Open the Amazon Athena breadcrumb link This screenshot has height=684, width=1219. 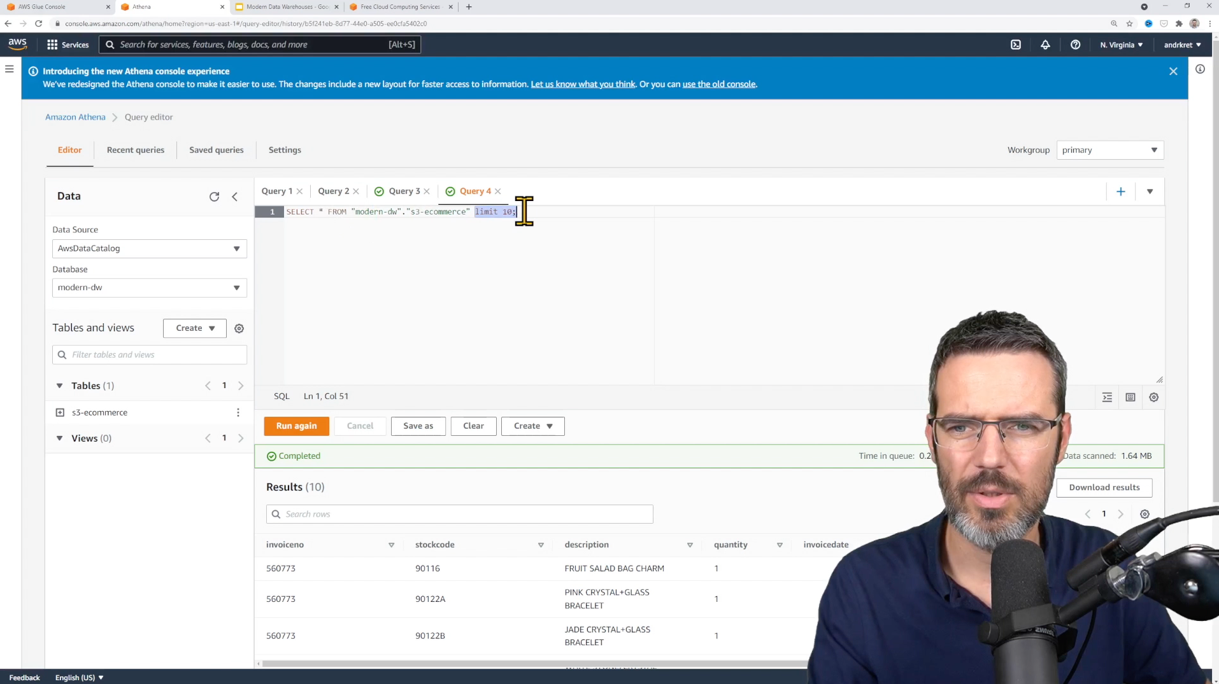pos(75,117)
